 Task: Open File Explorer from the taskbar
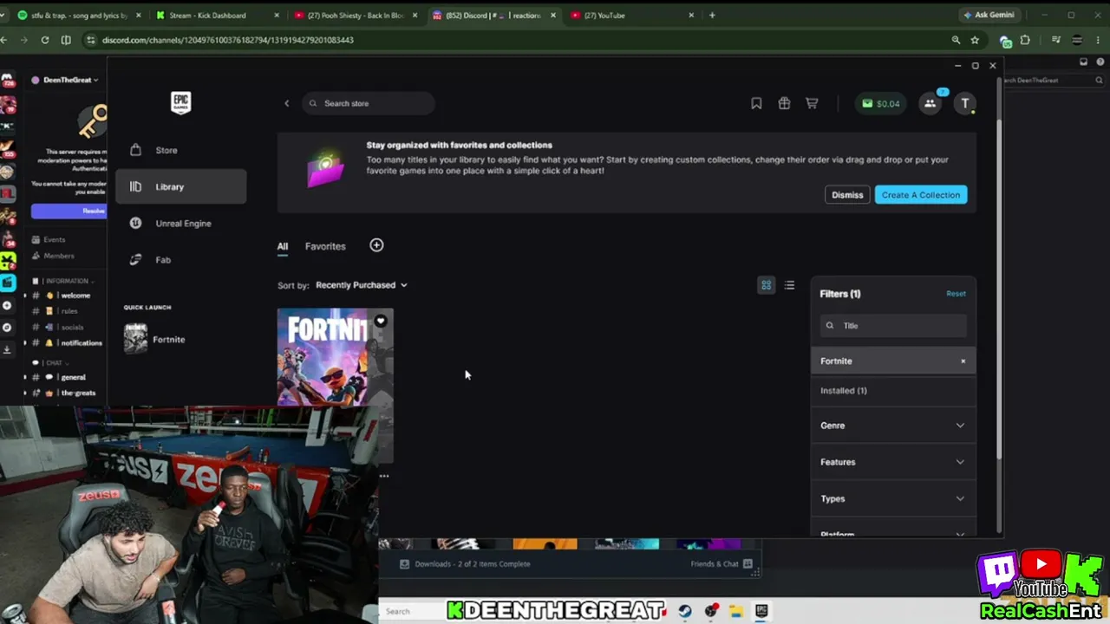tap(736, 611)
